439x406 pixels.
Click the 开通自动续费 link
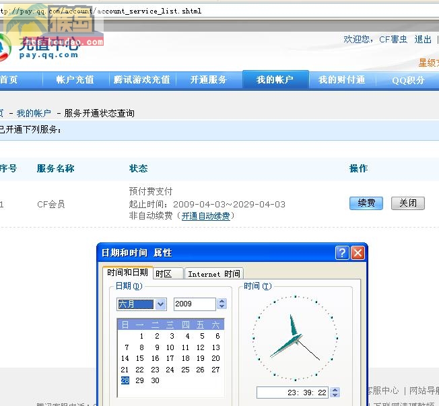(206, 216)
